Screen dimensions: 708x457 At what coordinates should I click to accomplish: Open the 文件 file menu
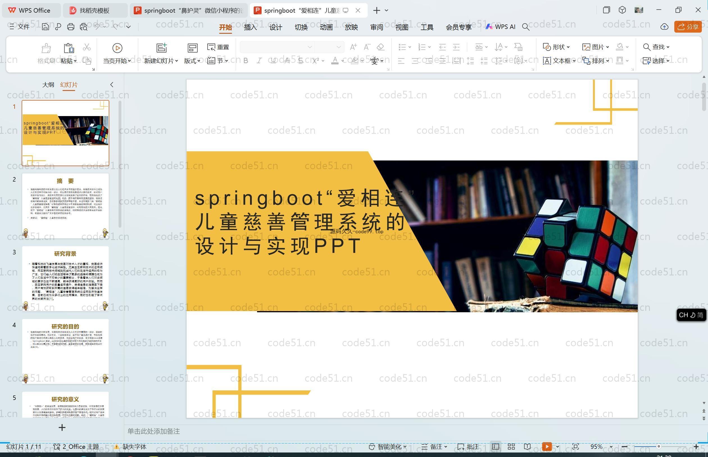(x=20, y=27)
